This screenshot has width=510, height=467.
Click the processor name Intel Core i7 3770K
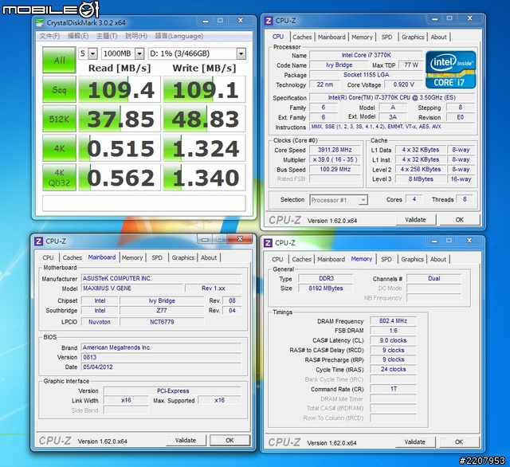click(367, 55)
